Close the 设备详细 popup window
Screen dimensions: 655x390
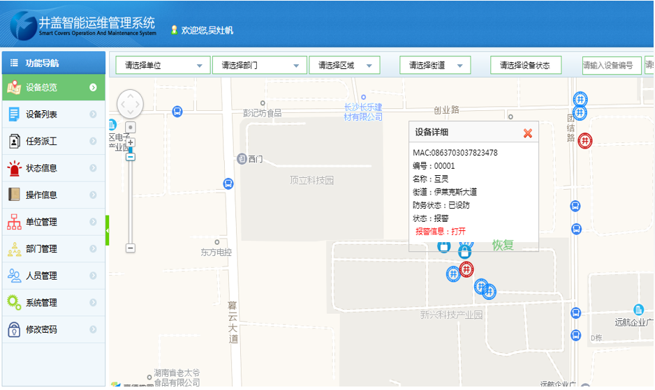pos(528,133)
